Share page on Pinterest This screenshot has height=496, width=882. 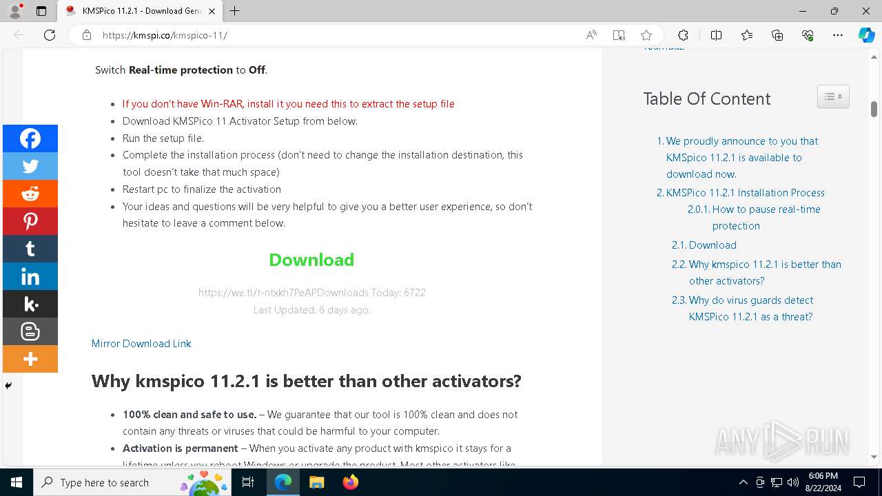[x=30, y=221]
